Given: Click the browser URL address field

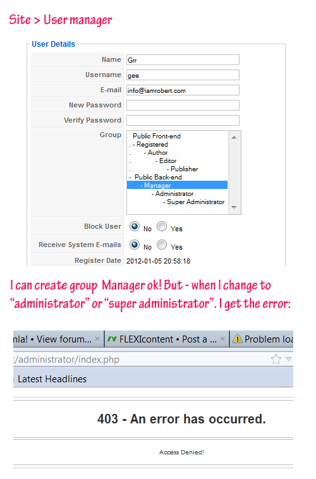Looking at the screenshot, I should pyautogui.click(x=140, y=359).
